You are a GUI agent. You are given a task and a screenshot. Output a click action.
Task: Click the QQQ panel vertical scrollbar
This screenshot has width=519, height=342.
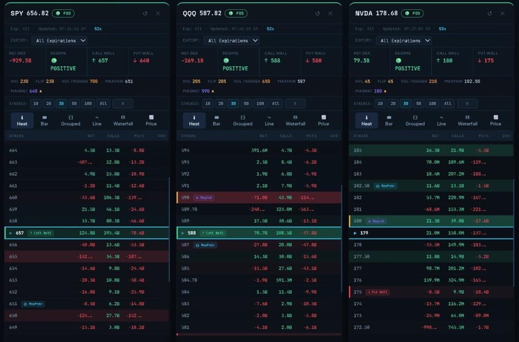[341, 238]
